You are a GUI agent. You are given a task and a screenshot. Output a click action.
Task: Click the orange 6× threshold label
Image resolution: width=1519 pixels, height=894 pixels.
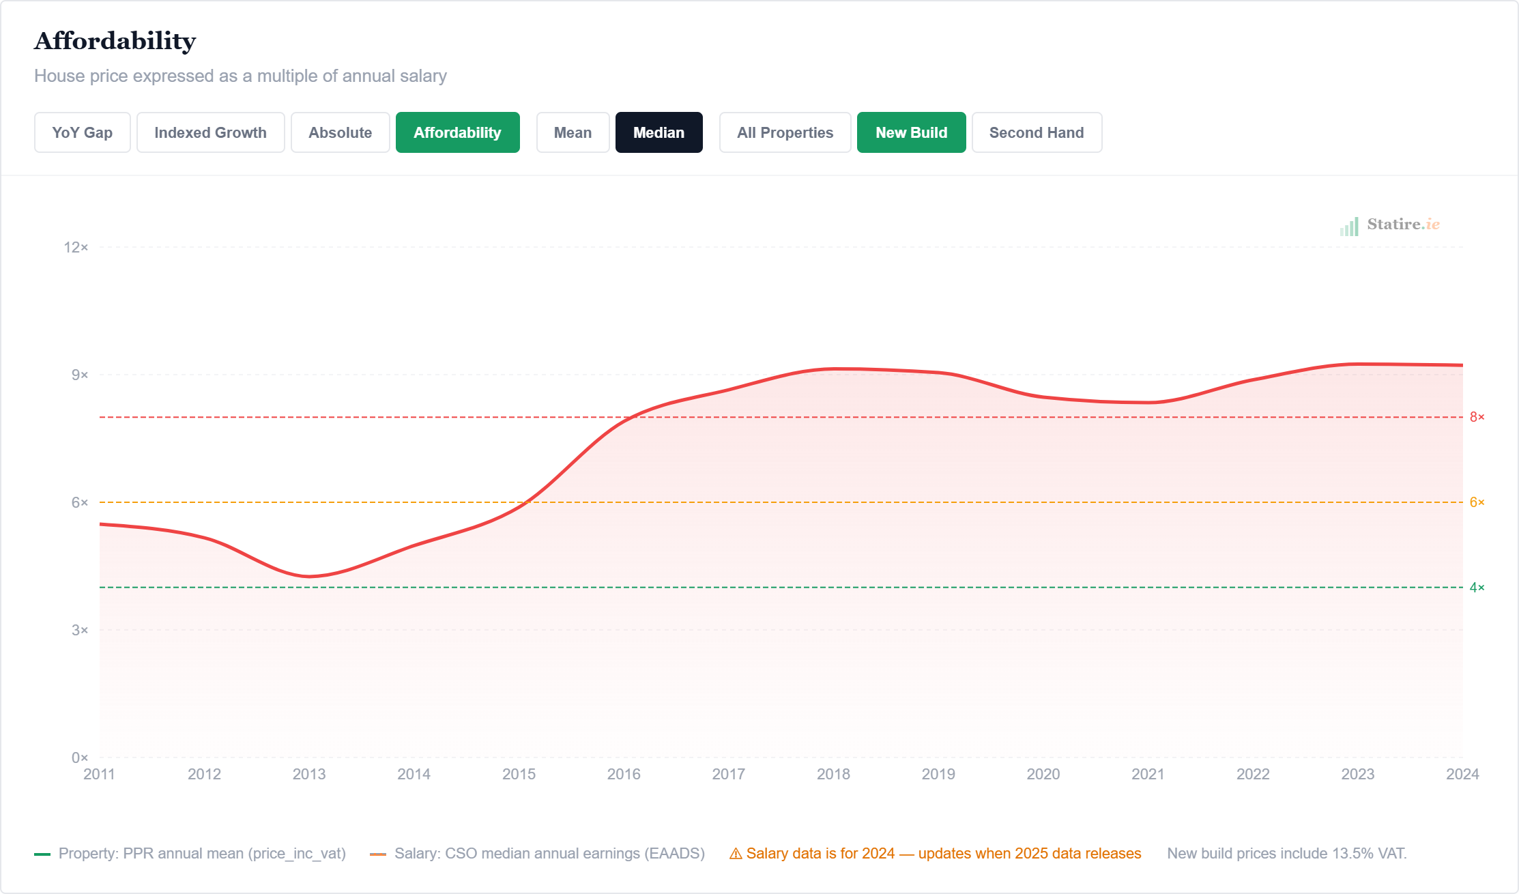(1477, 502)
